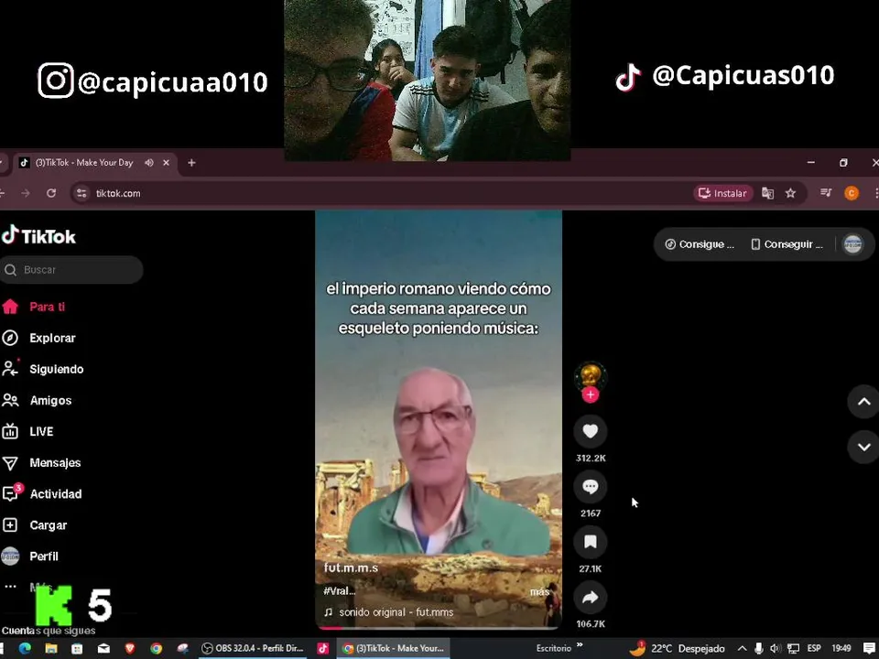This screenshot has height=659, width=879.
Task: Click the video progress bar at the bottom
Action: [439, 628]
